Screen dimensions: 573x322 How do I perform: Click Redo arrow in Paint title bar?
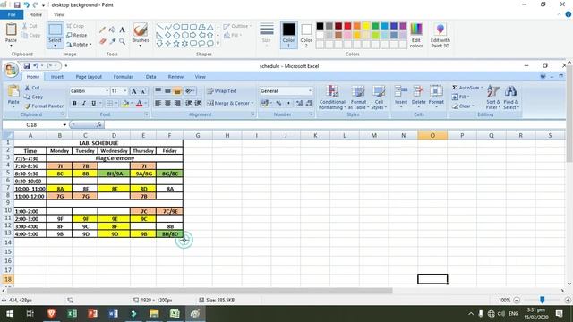(36, 5)
